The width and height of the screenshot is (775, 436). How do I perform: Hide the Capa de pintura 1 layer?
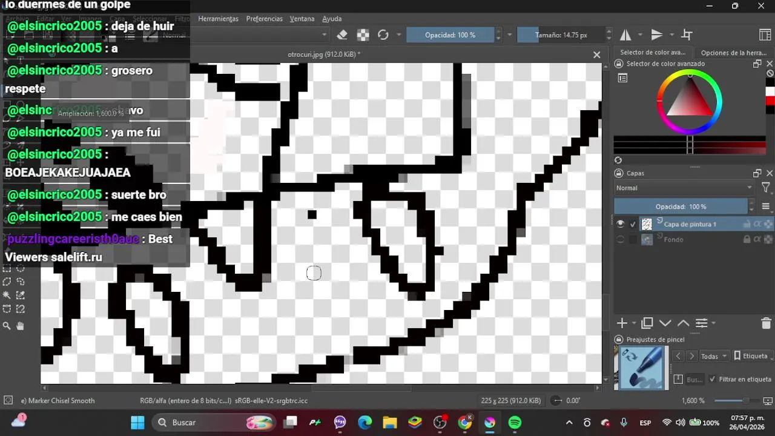[x=620, y=224]
